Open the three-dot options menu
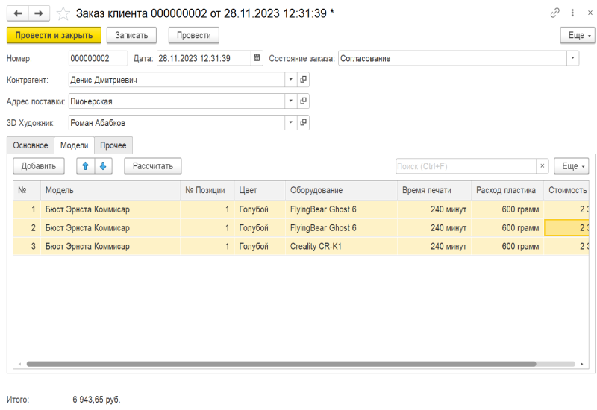Viewport: 597px width, 410px height. click(x=572, y=13)
